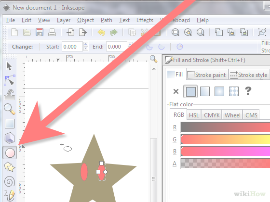The width and height of the screenshot is (270, 202).
Task: Click the End angle input field
Action: (117, 47)
